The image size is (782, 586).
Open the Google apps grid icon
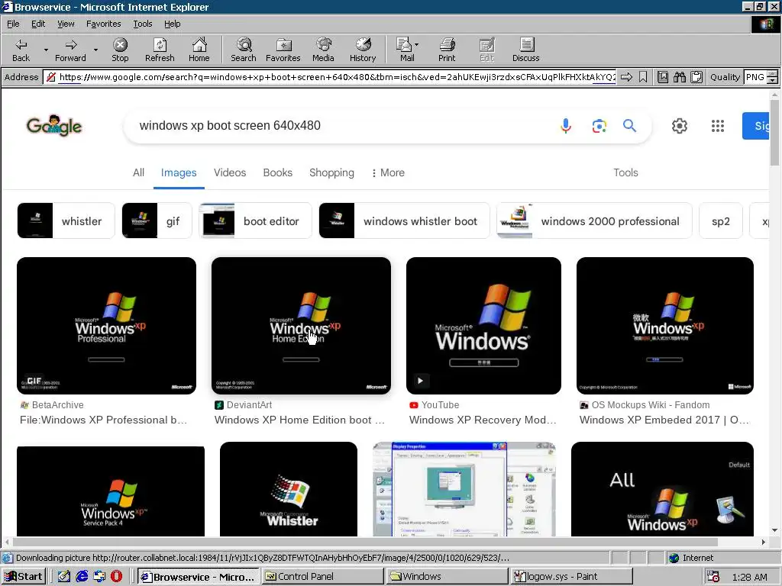pos(717,126)
